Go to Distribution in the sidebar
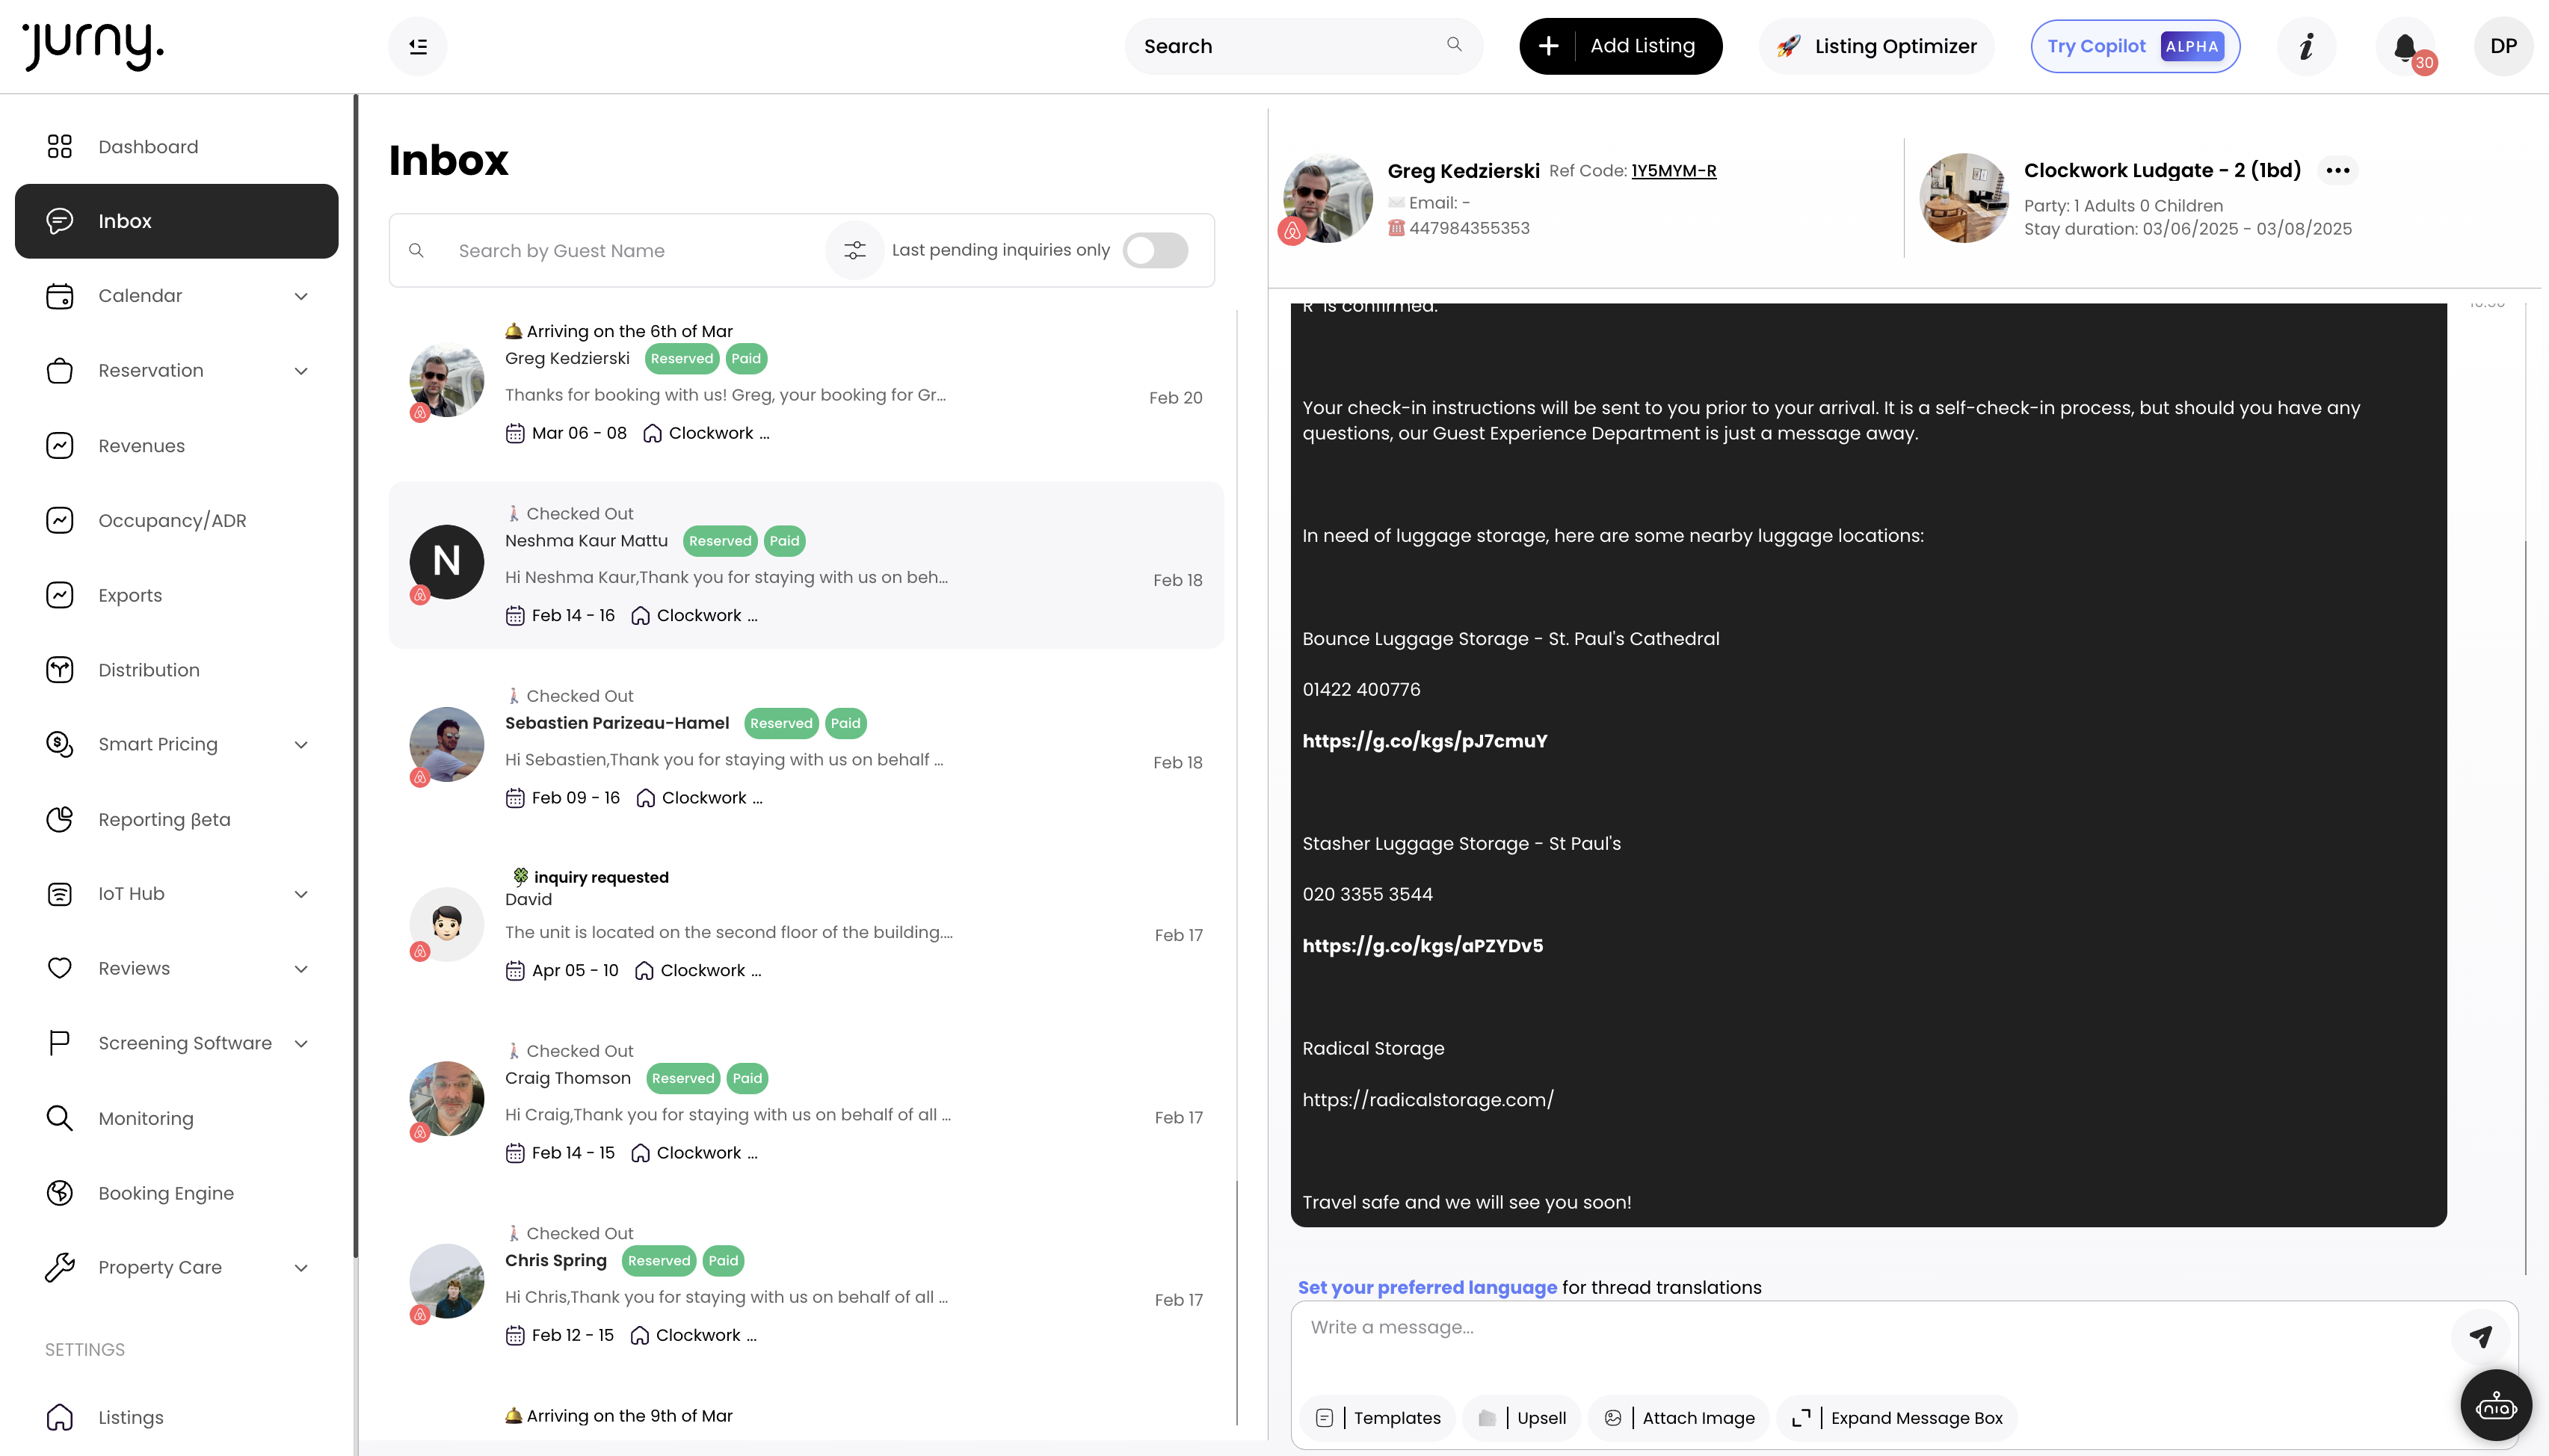Screen dimensions: 2549x1456 click(x=177, y=670)
